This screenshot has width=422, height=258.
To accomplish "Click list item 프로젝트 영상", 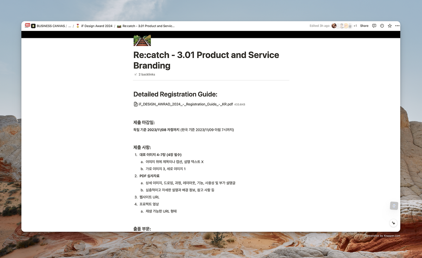I will click(x=149, y=204).
